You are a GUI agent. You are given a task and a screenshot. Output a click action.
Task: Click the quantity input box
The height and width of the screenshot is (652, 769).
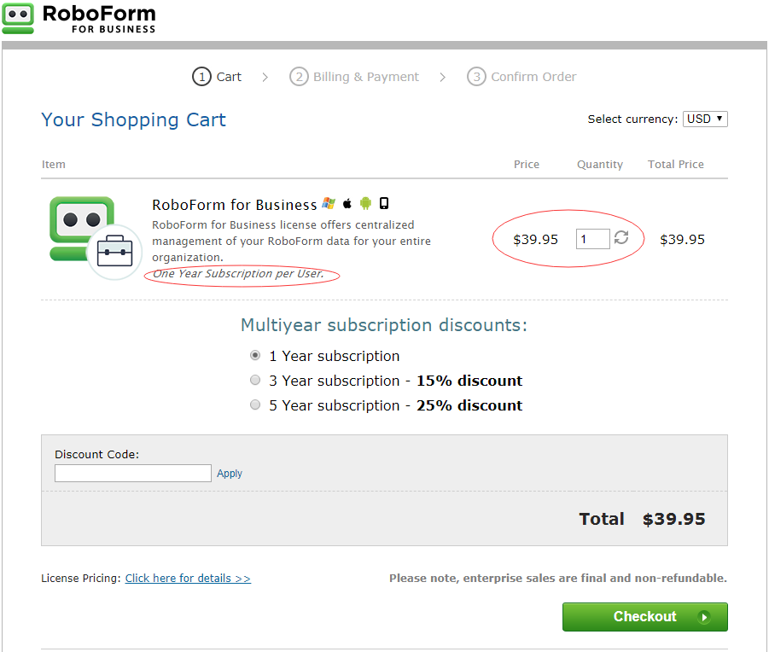pos(592,239)
